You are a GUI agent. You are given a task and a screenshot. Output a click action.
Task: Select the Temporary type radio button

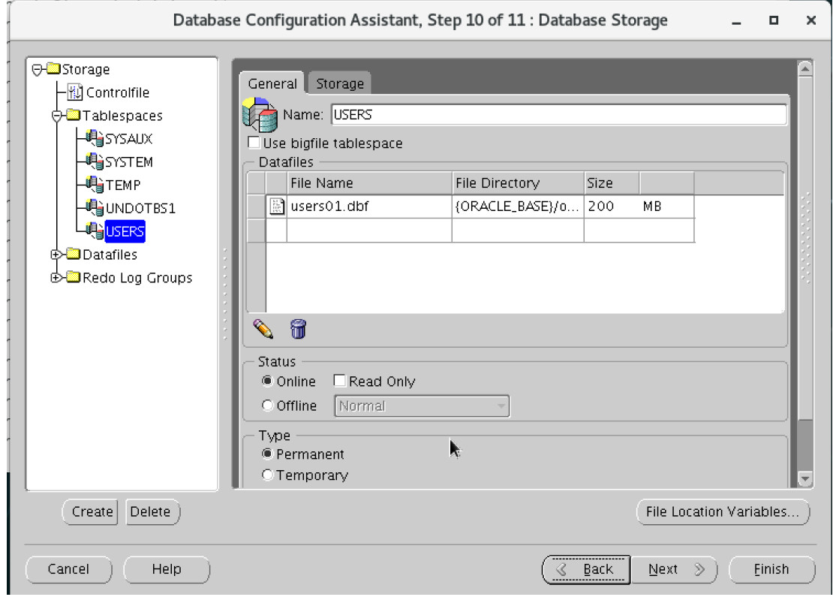coord(267,475)
